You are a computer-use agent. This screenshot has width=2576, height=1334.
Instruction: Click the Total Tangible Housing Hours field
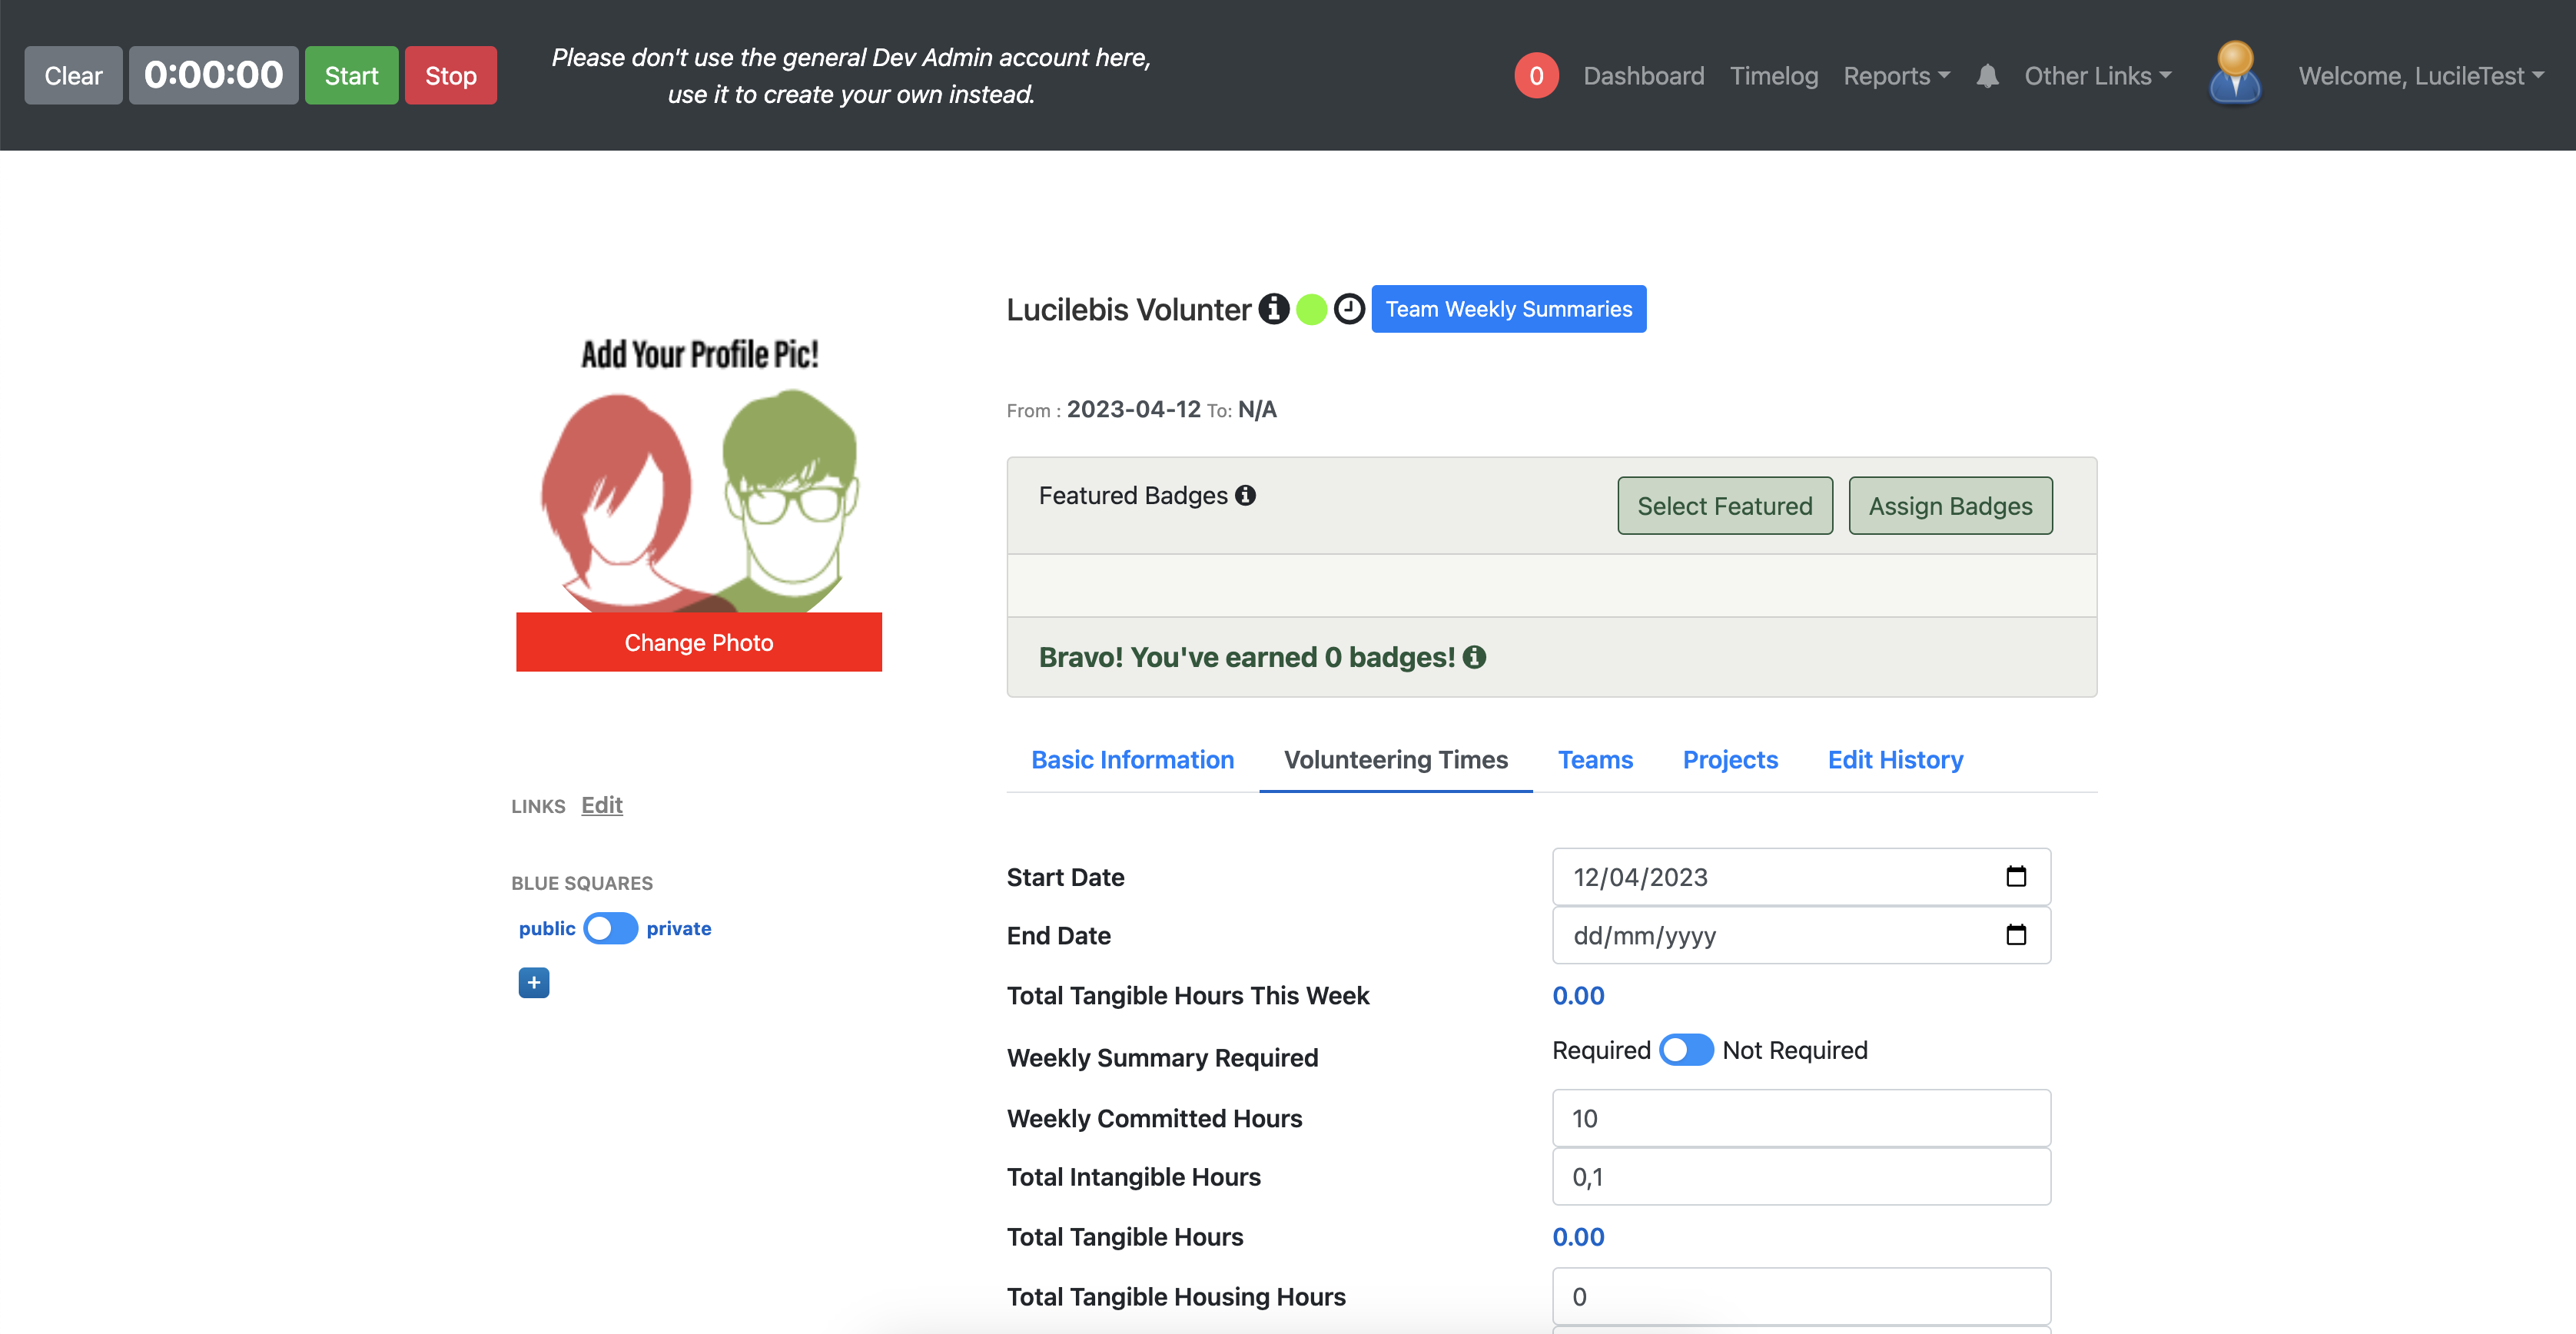(x=1801, y=1297)
